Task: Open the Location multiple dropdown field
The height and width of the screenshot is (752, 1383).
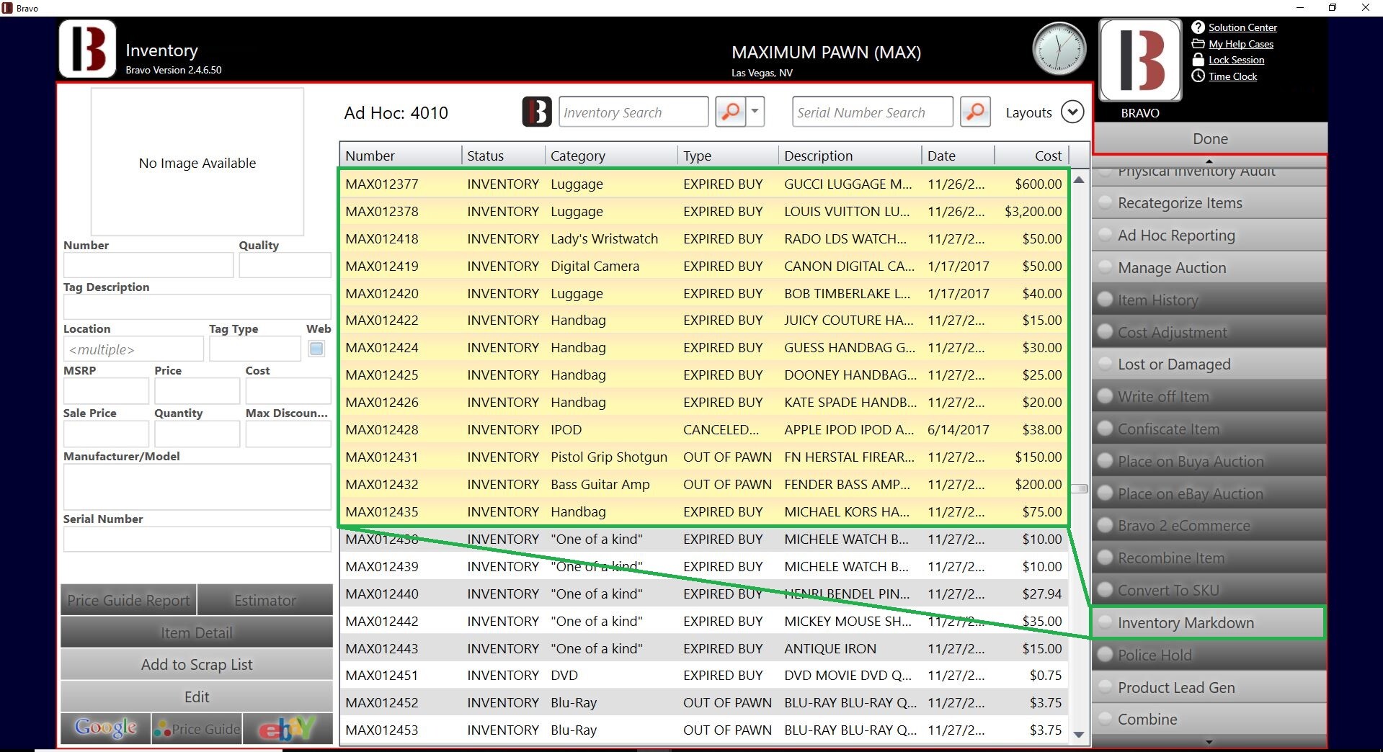Action: pos(133,349)
